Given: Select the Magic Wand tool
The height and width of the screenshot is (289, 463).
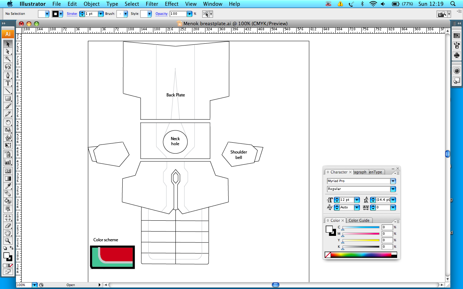Looking at the screenshot, I should tap(8, 59).
